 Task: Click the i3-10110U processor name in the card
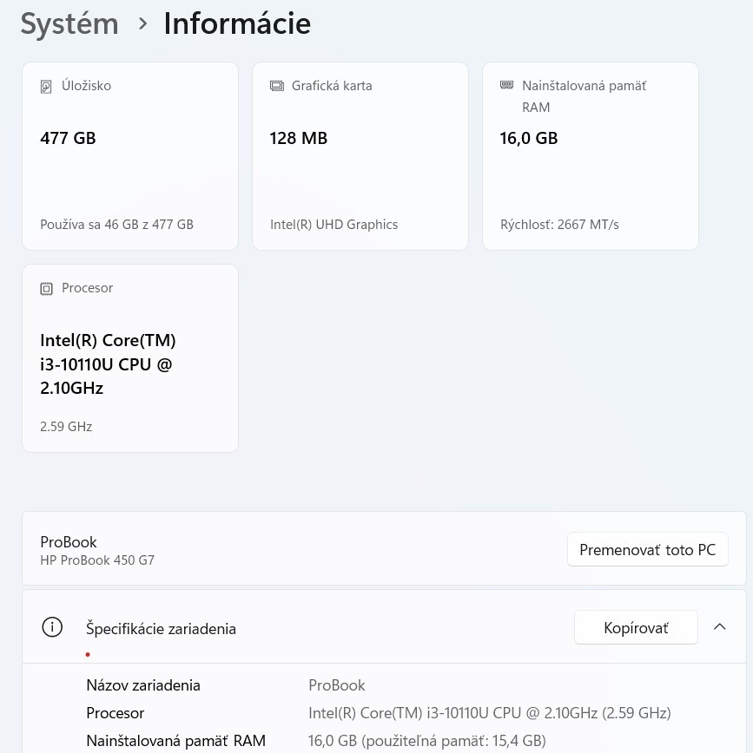(x=108, y=364)
